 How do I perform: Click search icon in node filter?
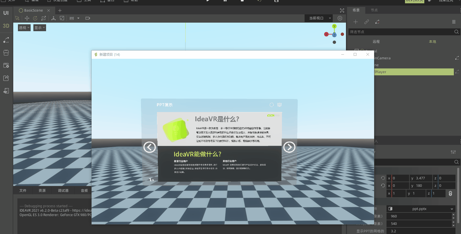457,32
